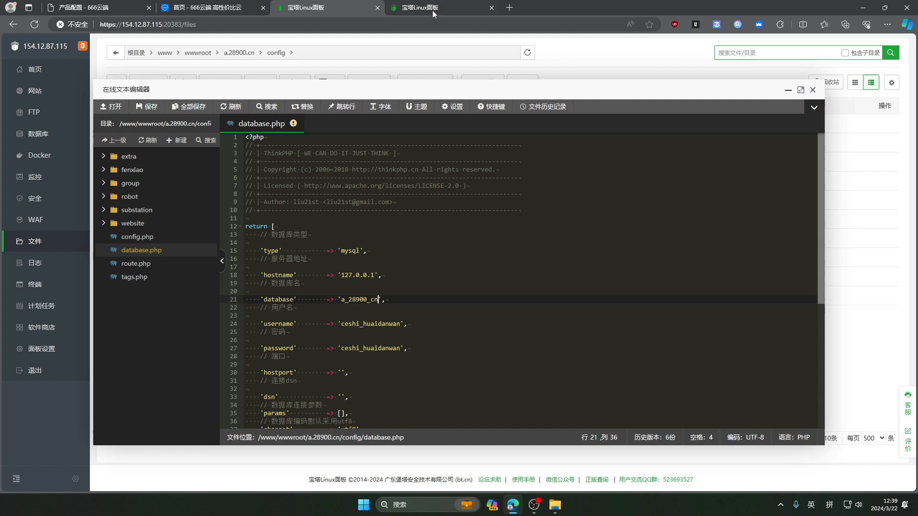This screenshot has width=918, height=516.
Task: Open the 文件 menu in sidebar
Action: tap(35, 241)
